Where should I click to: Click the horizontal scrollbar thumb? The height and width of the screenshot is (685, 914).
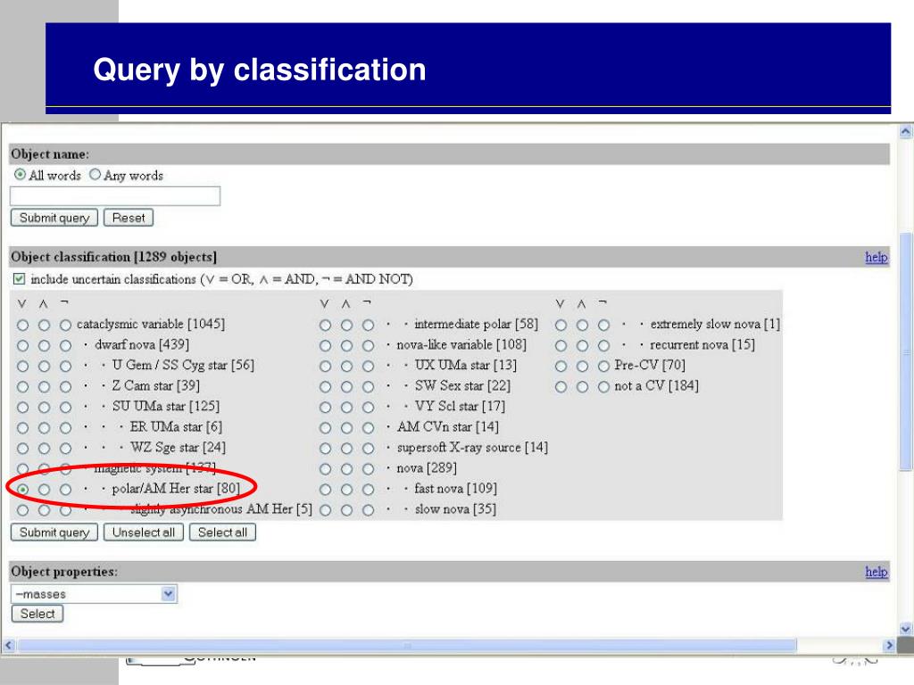(x=407, y=645)
